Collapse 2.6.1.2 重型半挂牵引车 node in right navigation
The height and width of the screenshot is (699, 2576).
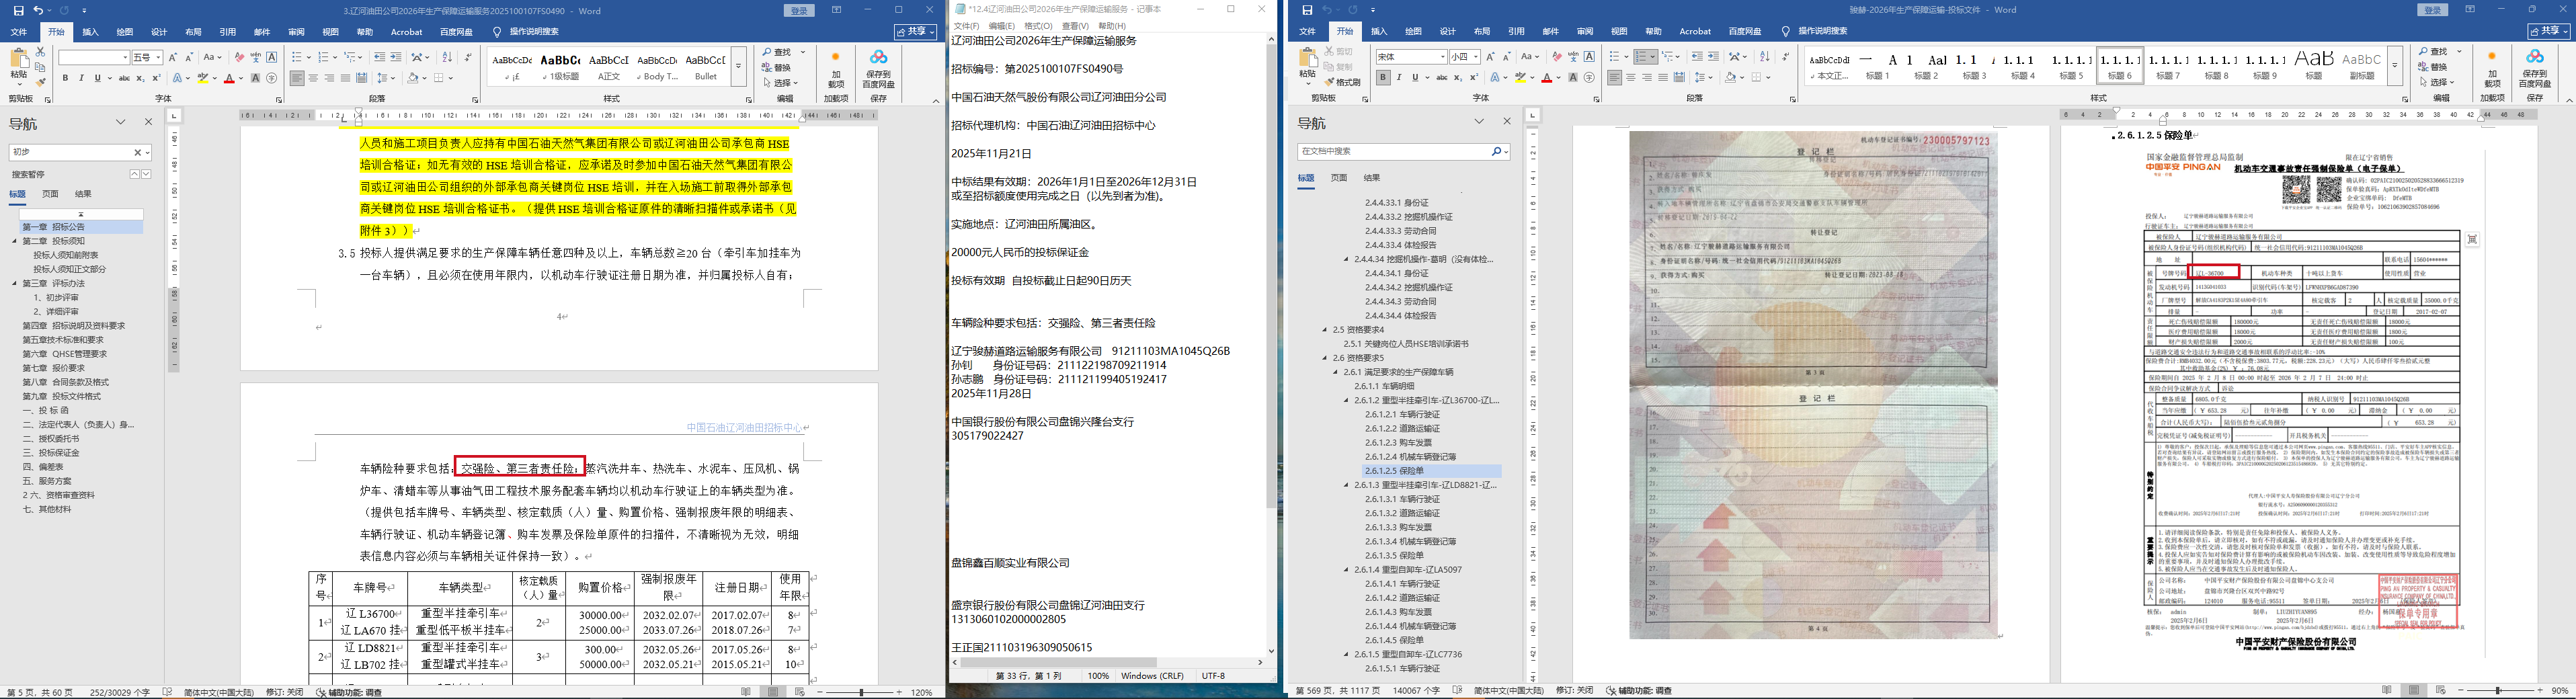1346,400
